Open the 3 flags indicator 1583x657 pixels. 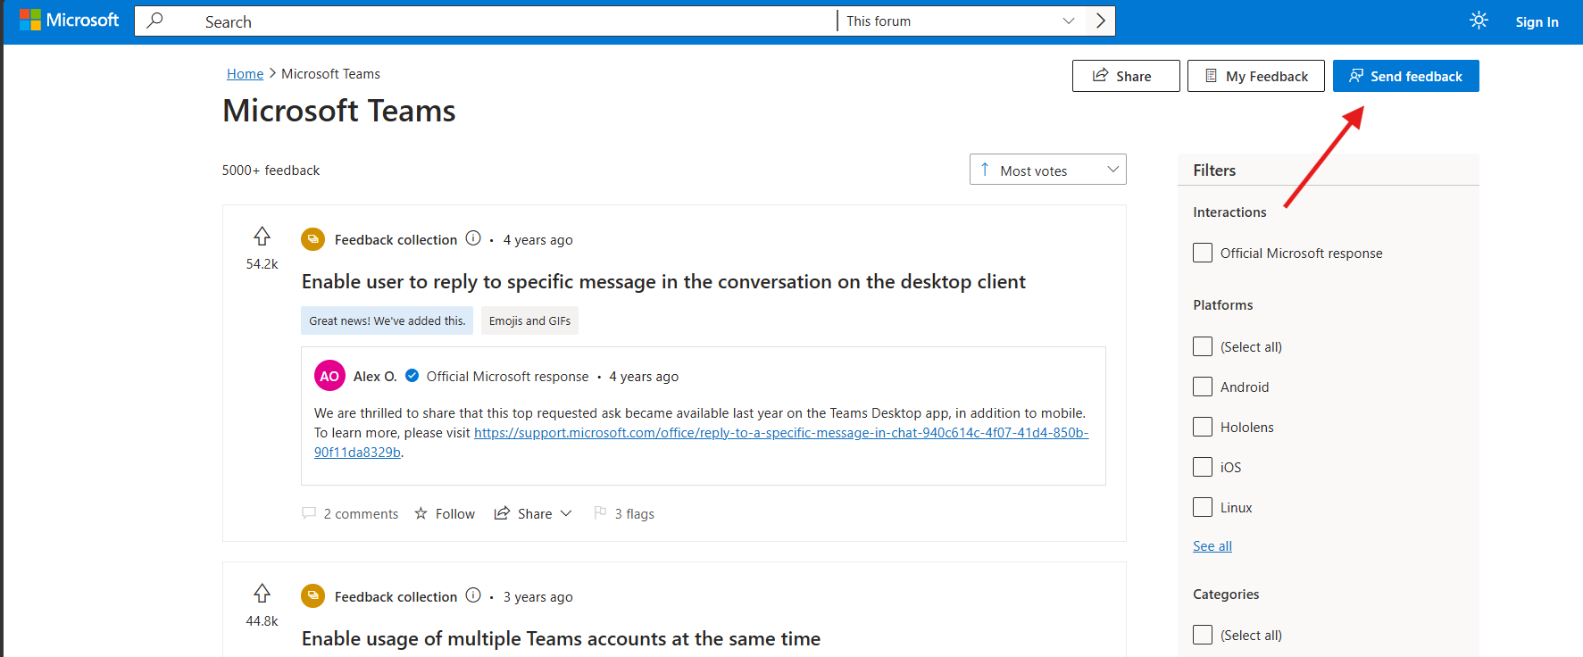tap(624, 513)
